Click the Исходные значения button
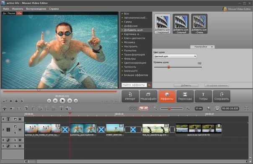Screen dimensions: 253x164 coord(217,85)
